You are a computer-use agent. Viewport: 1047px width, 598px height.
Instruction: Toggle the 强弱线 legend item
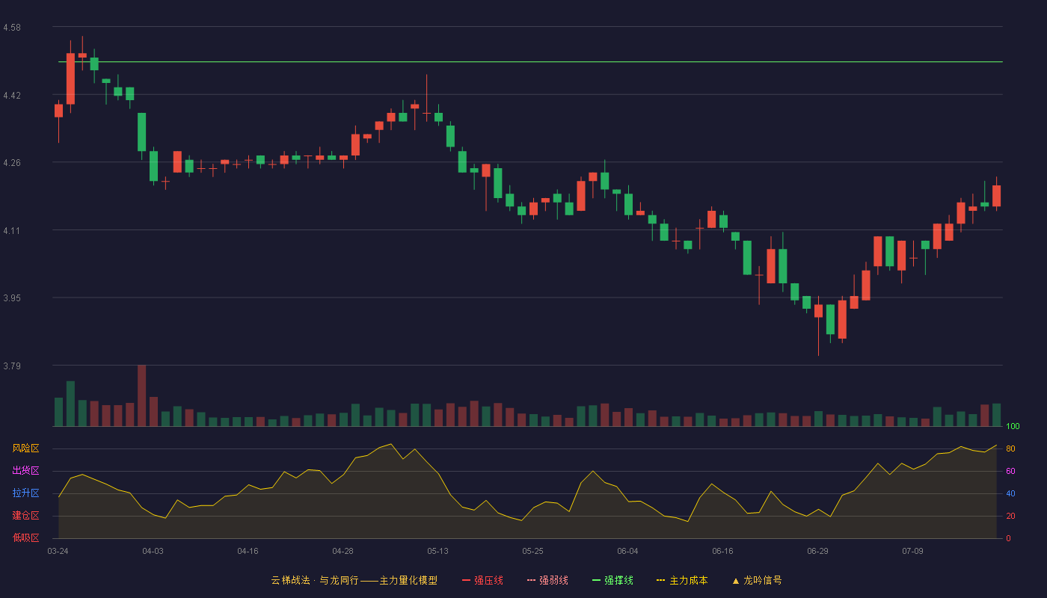pyautogui.click(x=547, y=580)
